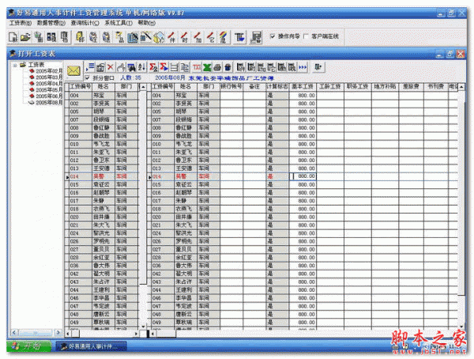Collapse the 工资表 tree root node
474x359 pixels.
tap(15, 65)
